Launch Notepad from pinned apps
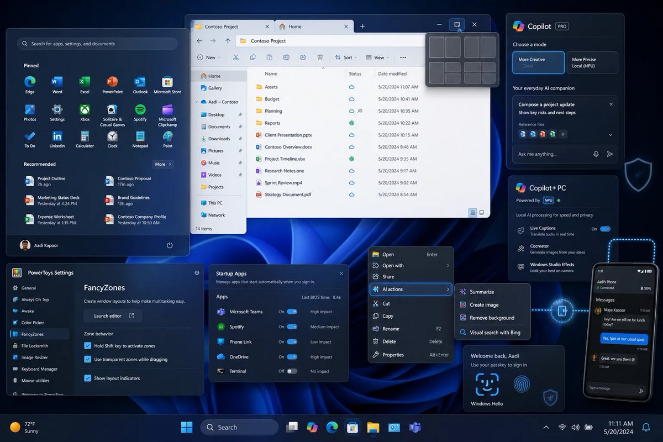 [x=140, y=139]
